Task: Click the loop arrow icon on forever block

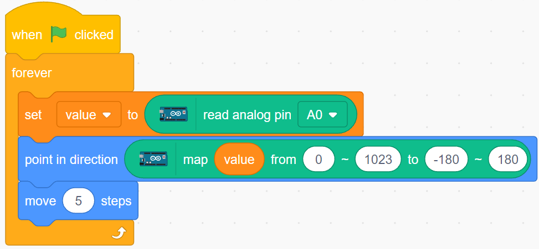Action: point(119,234)
